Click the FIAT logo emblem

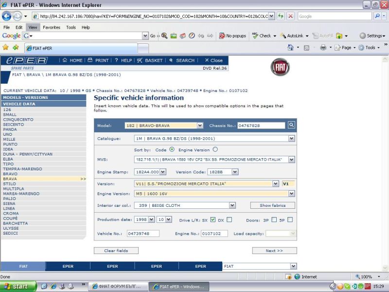pyautogui.click(x=280, y=67)
